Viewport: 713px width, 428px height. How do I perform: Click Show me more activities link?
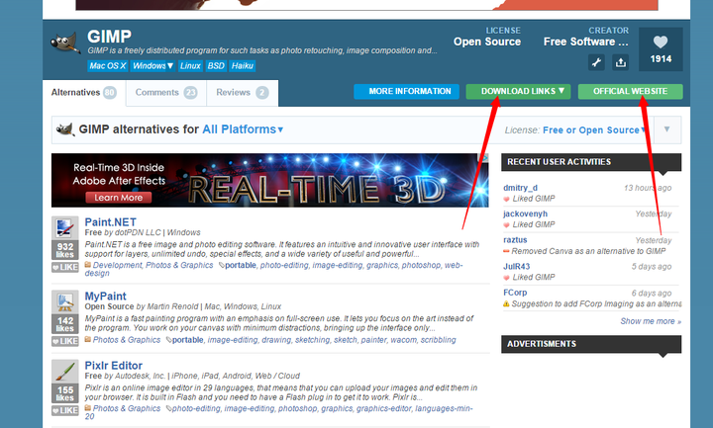(x=651, y=321)
